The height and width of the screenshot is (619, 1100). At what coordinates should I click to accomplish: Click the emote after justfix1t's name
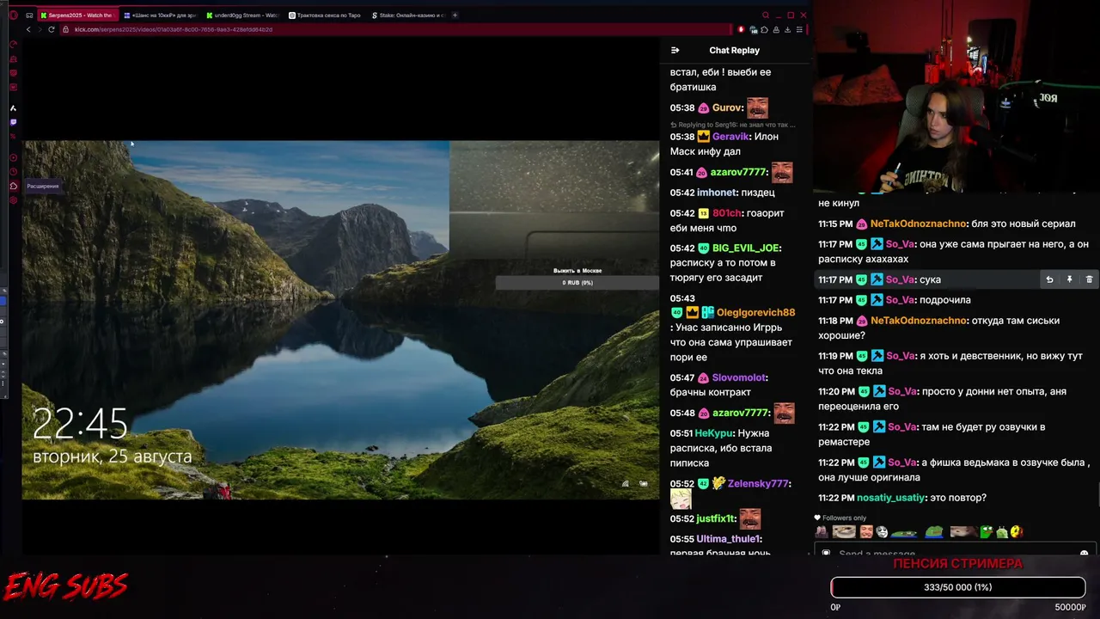click(750, 519)
